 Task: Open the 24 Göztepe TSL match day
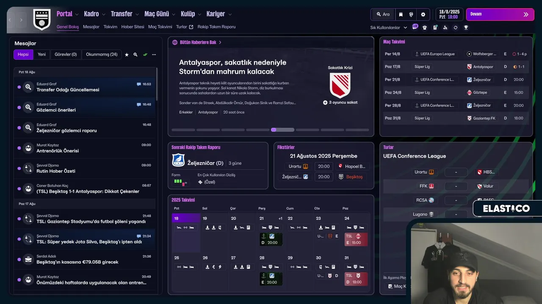pyautogui.click(x=356, y=239)
